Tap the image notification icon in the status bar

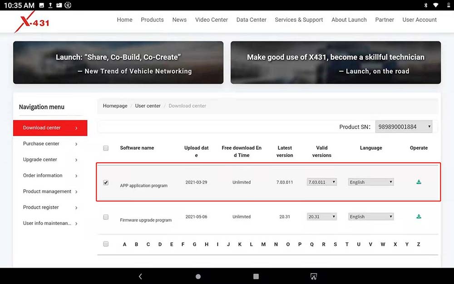(42, 5)
